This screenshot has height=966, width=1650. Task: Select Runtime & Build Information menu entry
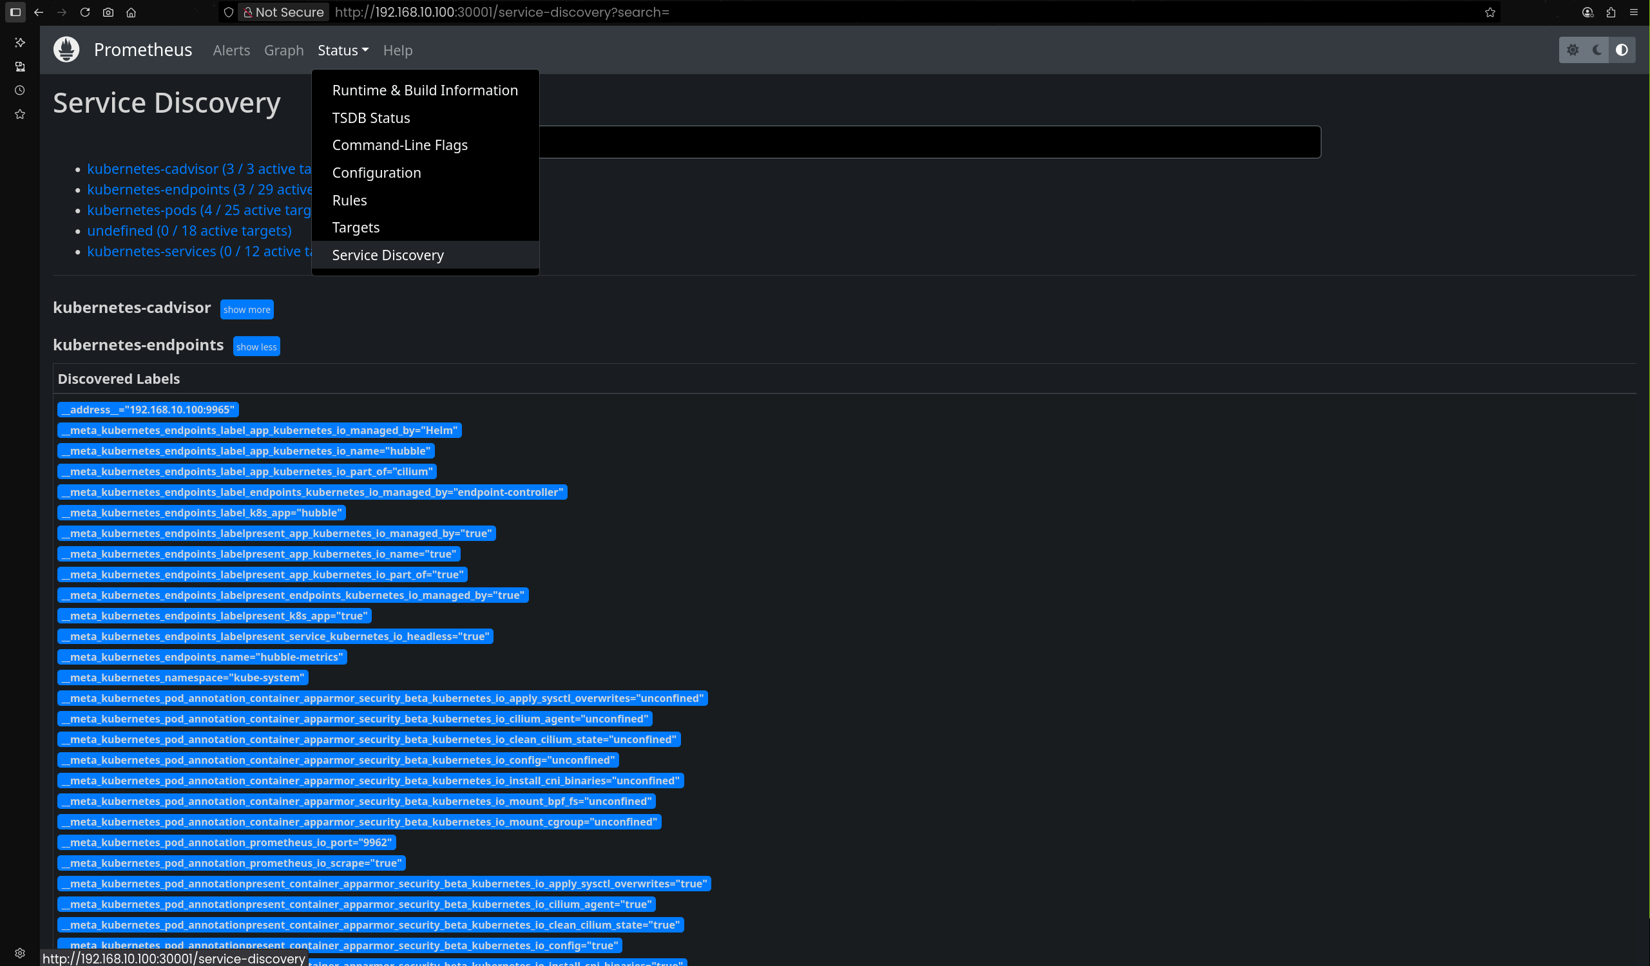[x=425, y=90]
